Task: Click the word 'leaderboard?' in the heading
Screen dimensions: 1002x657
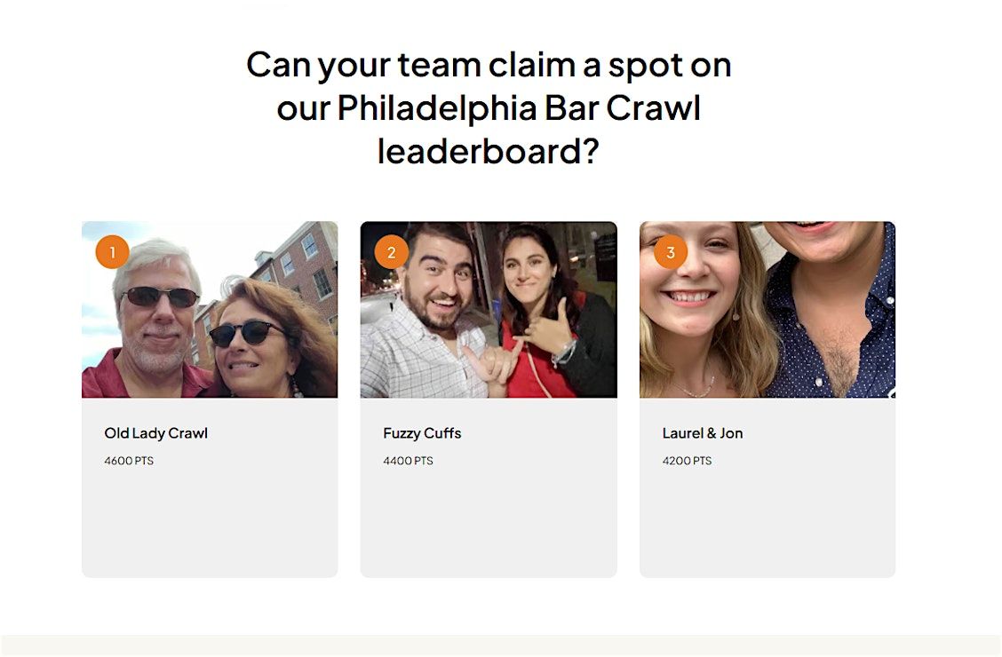Action: [x=489, y=151]
